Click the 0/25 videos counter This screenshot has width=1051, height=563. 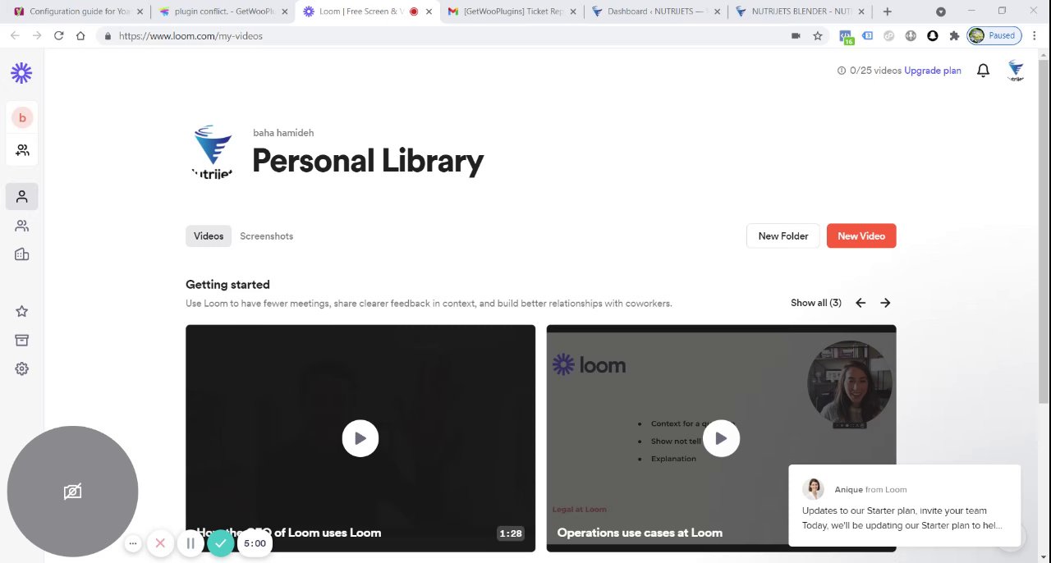[875, 71]
